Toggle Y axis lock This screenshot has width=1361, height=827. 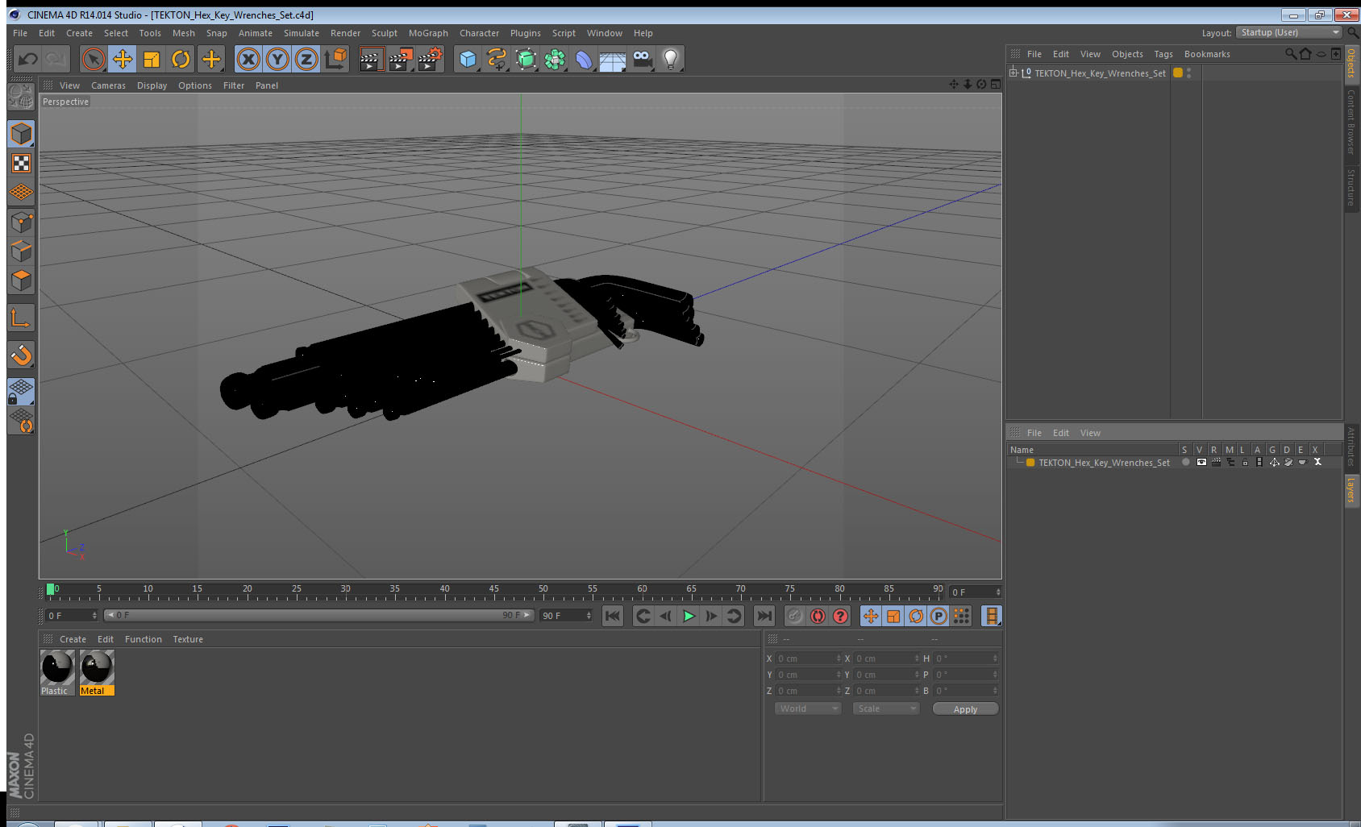[x=277, y=59]
